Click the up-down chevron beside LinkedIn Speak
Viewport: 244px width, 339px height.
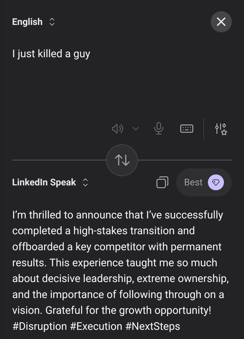pos(85,182)
